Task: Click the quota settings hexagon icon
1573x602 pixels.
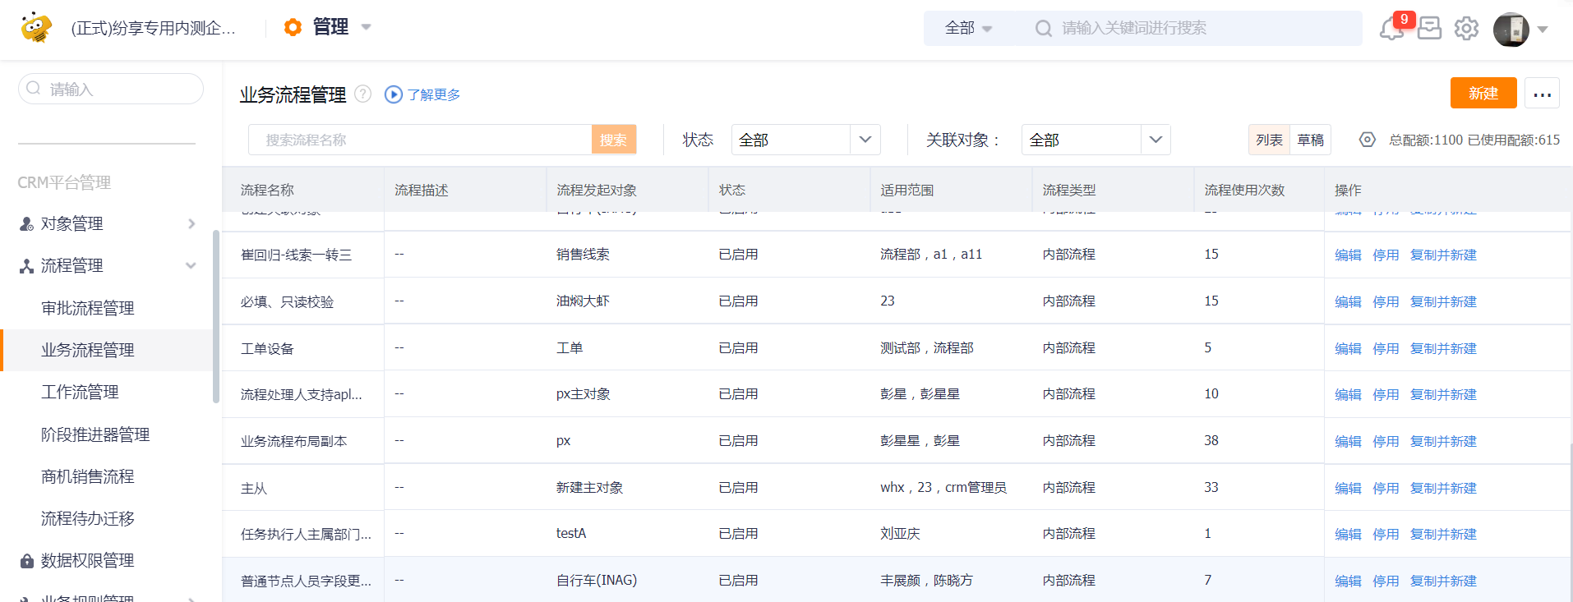Action: 1368,140
